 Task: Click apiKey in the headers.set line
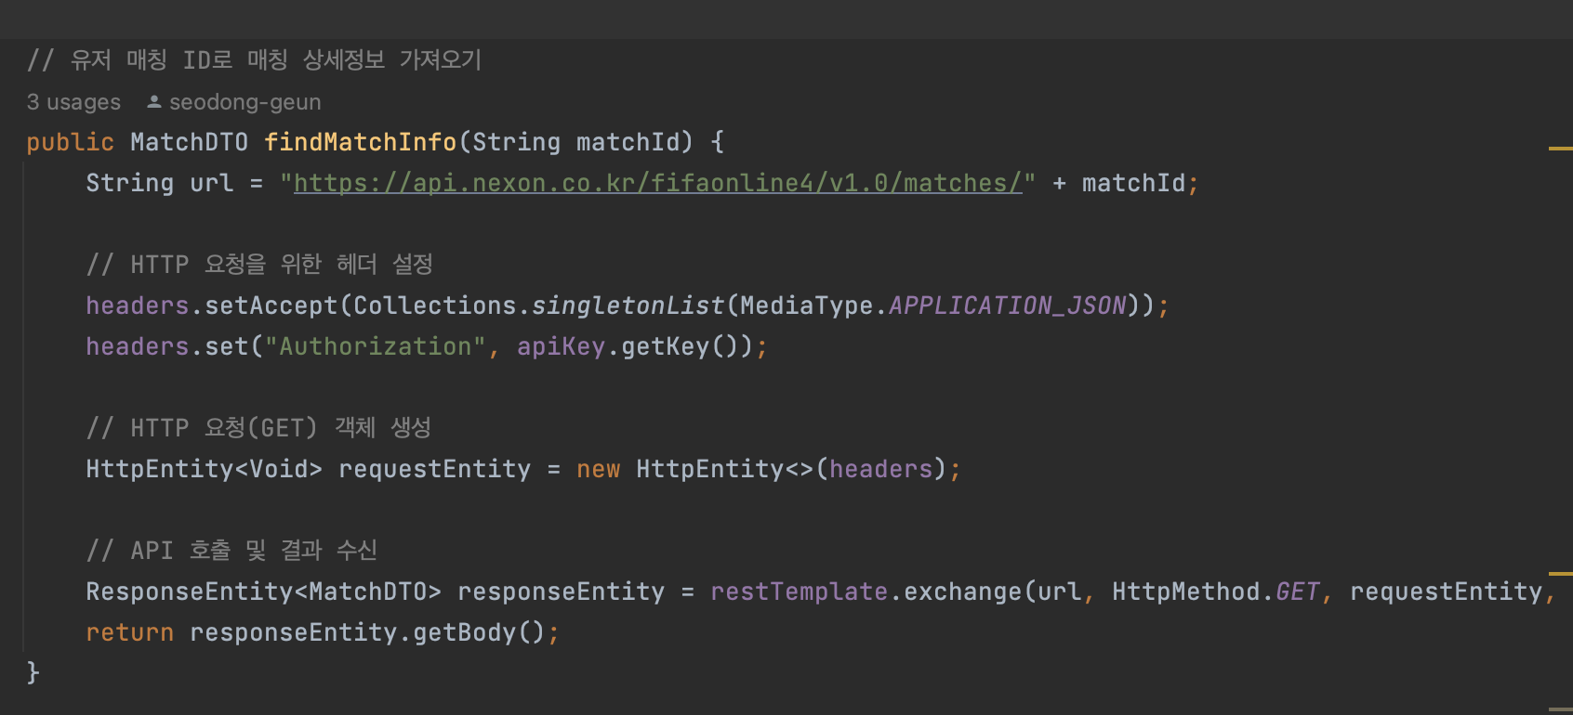pyautogui.click(x=562, y=346)
